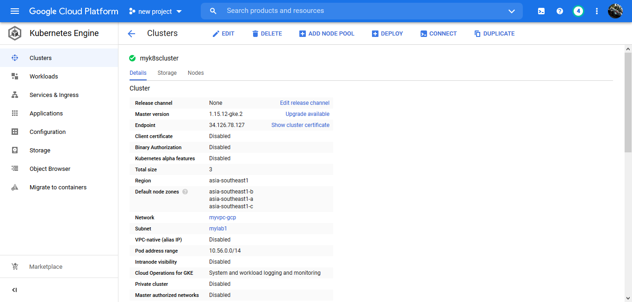Screen dimensions: 632x302
Task: Click the ADD NODE POOL button
Action: click(x=327, y=33)
